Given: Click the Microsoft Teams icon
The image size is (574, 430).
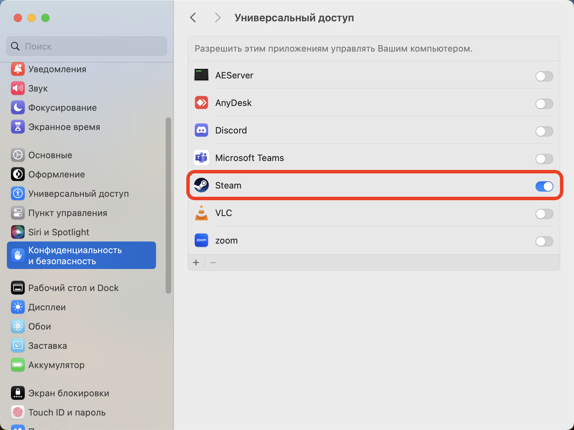Looking at the screenshot, I should tap(201, 158).
